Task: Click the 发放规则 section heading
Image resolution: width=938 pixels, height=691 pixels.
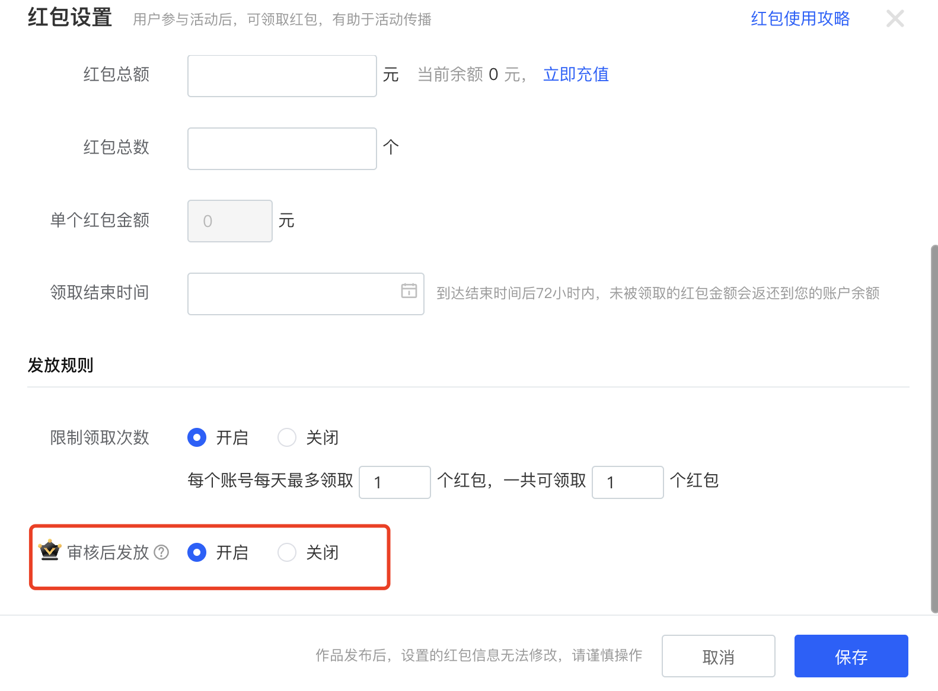Action: (60, 365)
